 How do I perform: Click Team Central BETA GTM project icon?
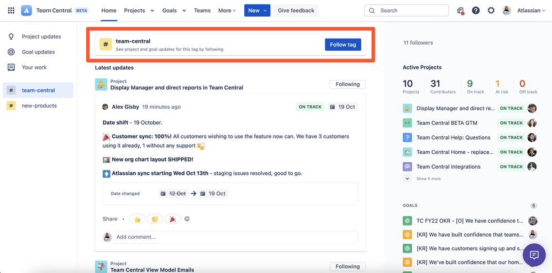tap(407, 123)
